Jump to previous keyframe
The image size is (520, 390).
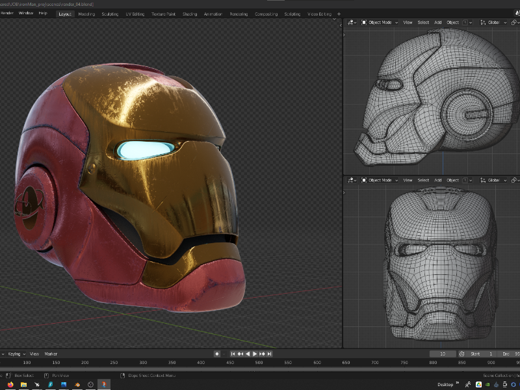[x=240, y=354]
